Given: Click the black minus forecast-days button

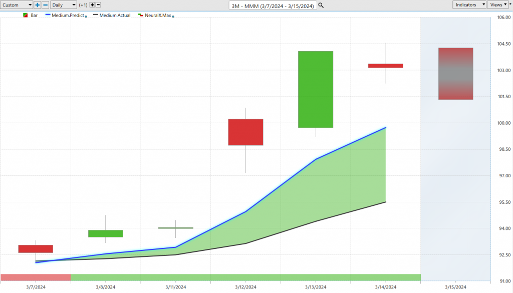Looking at the screenshot, I should coord(98,5).
